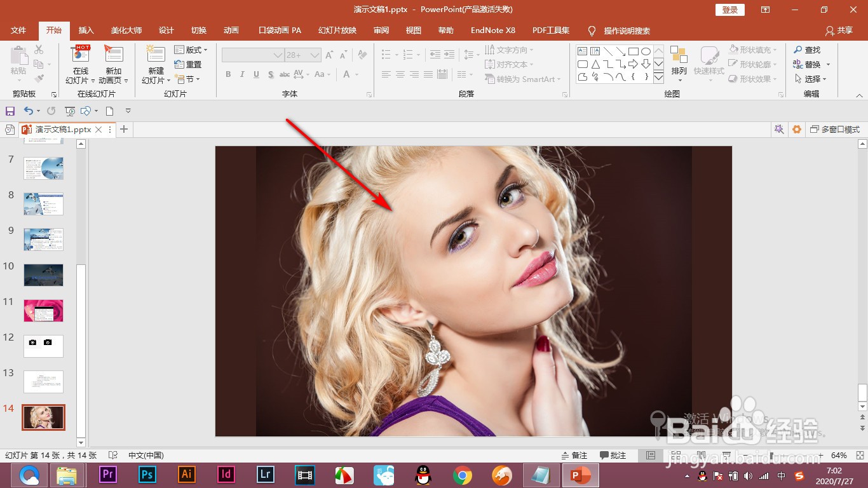This screenshot has width=868, height=488.
Task: Open the font size 28+ combo box
Action: (302, 55)
